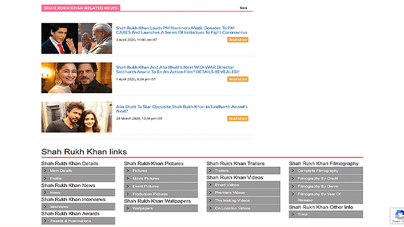This screenshot has height=227, width=404.
Task: Open Premiere Videos
Action: pyautogui.click(x=243, y=192)
